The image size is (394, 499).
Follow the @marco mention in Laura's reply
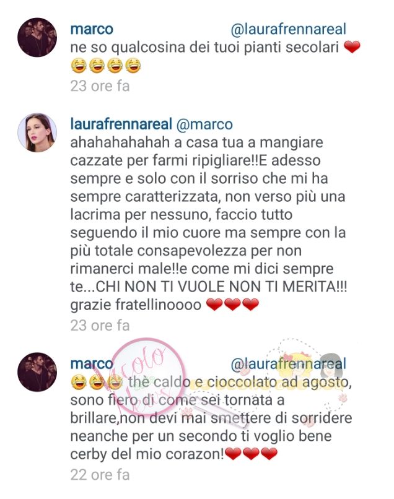tap(204, 124)
